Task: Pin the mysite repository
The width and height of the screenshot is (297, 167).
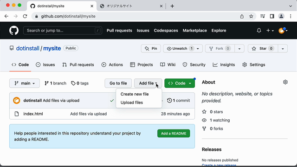Action: tap(151, 48)
